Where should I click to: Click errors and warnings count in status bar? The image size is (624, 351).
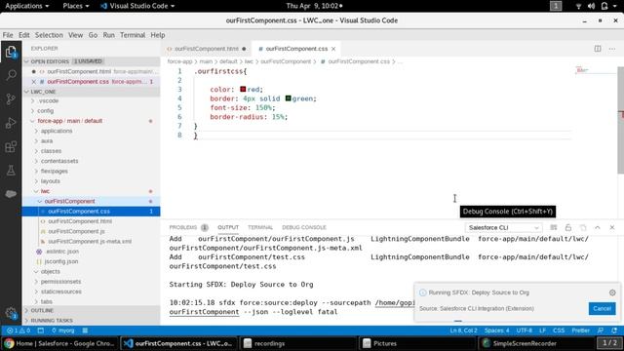click(x=19, y=331)
